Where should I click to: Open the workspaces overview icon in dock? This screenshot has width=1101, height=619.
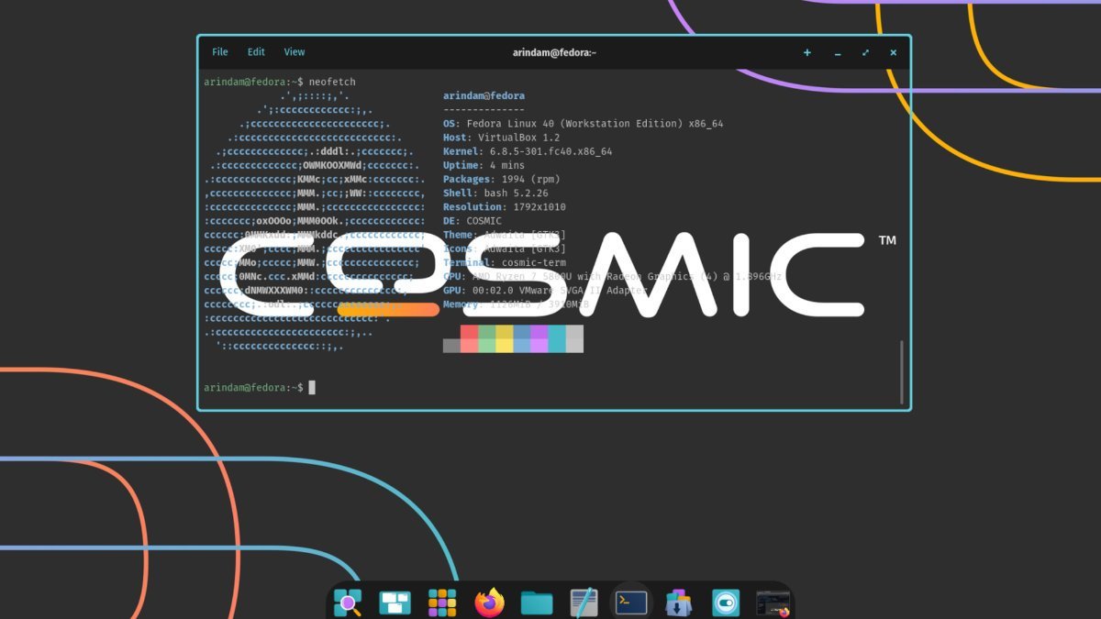395,602
